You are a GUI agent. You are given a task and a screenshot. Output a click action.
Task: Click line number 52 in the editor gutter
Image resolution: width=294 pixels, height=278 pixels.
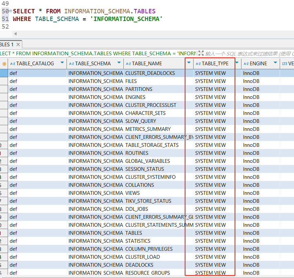click(5, 26)
